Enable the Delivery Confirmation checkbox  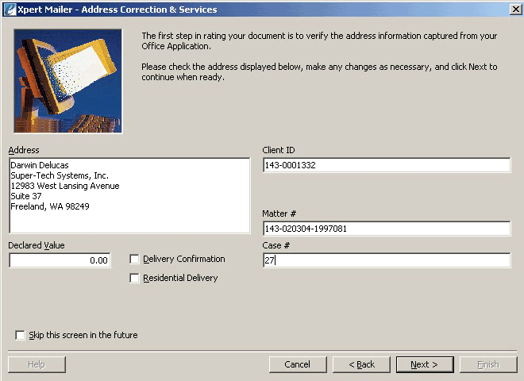(x=134, y=259)
